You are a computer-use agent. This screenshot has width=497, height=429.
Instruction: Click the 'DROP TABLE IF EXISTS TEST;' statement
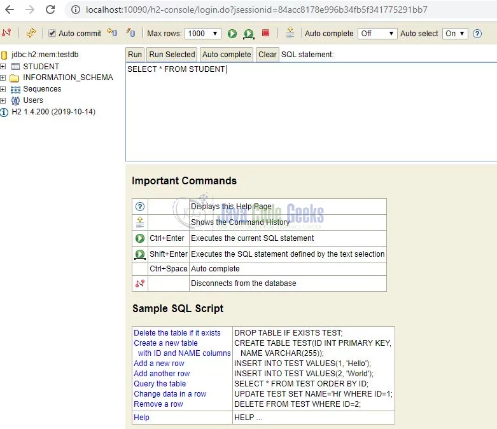tap(288, 333)
